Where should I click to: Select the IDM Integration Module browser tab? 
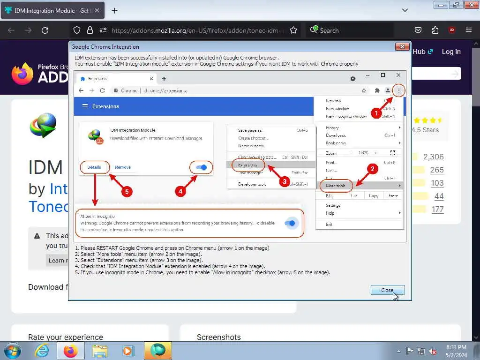[x=52, y=10]
